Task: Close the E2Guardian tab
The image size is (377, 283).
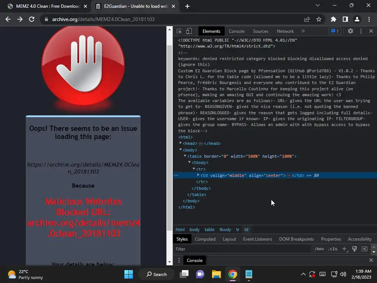Action: click(x=173, y=6)
